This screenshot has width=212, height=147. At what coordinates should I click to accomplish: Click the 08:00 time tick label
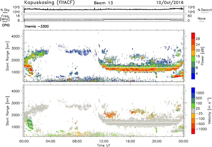tap(77, 141)
